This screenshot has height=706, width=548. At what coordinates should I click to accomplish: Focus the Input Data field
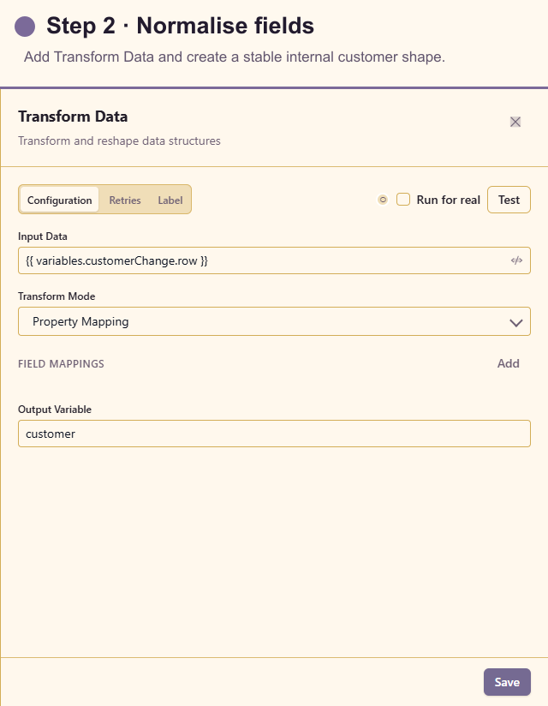[x=275, y=260]
